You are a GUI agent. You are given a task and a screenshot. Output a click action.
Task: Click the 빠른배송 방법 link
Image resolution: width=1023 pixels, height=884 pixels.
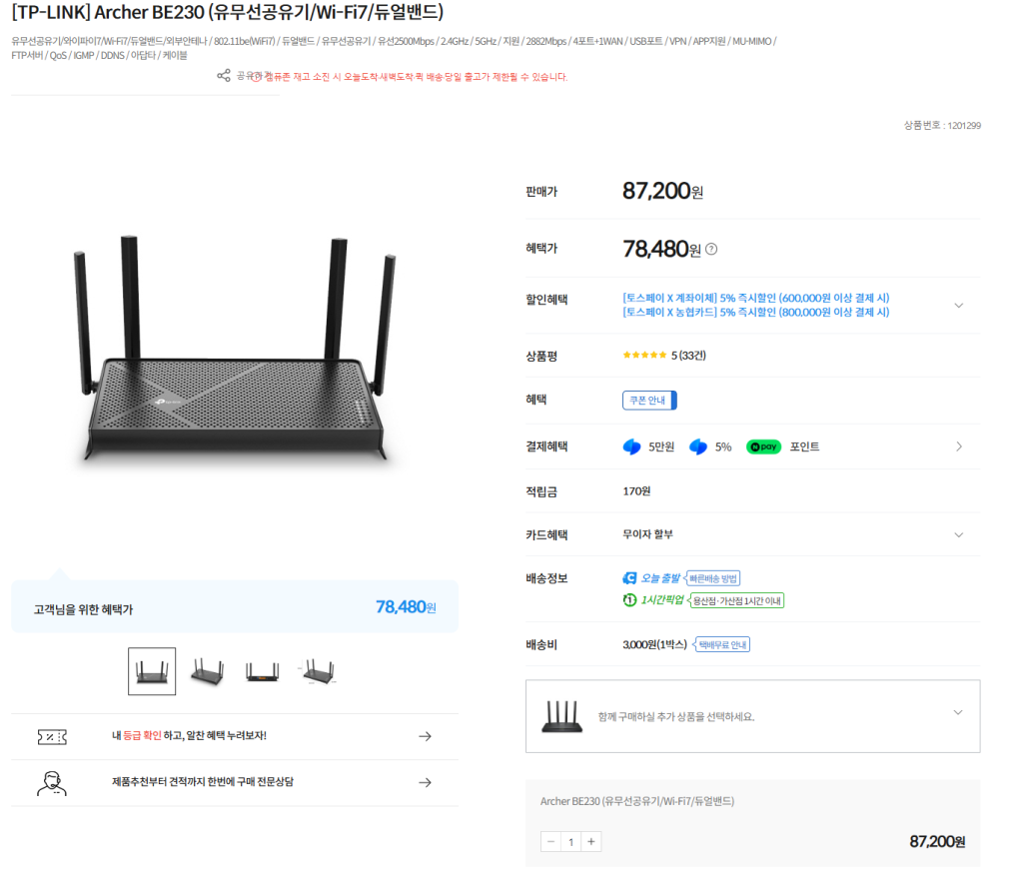[x=713, y=578]
